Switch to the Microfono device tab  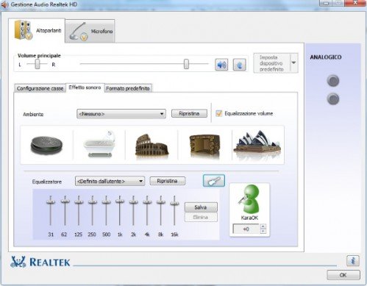click(90, 32)
